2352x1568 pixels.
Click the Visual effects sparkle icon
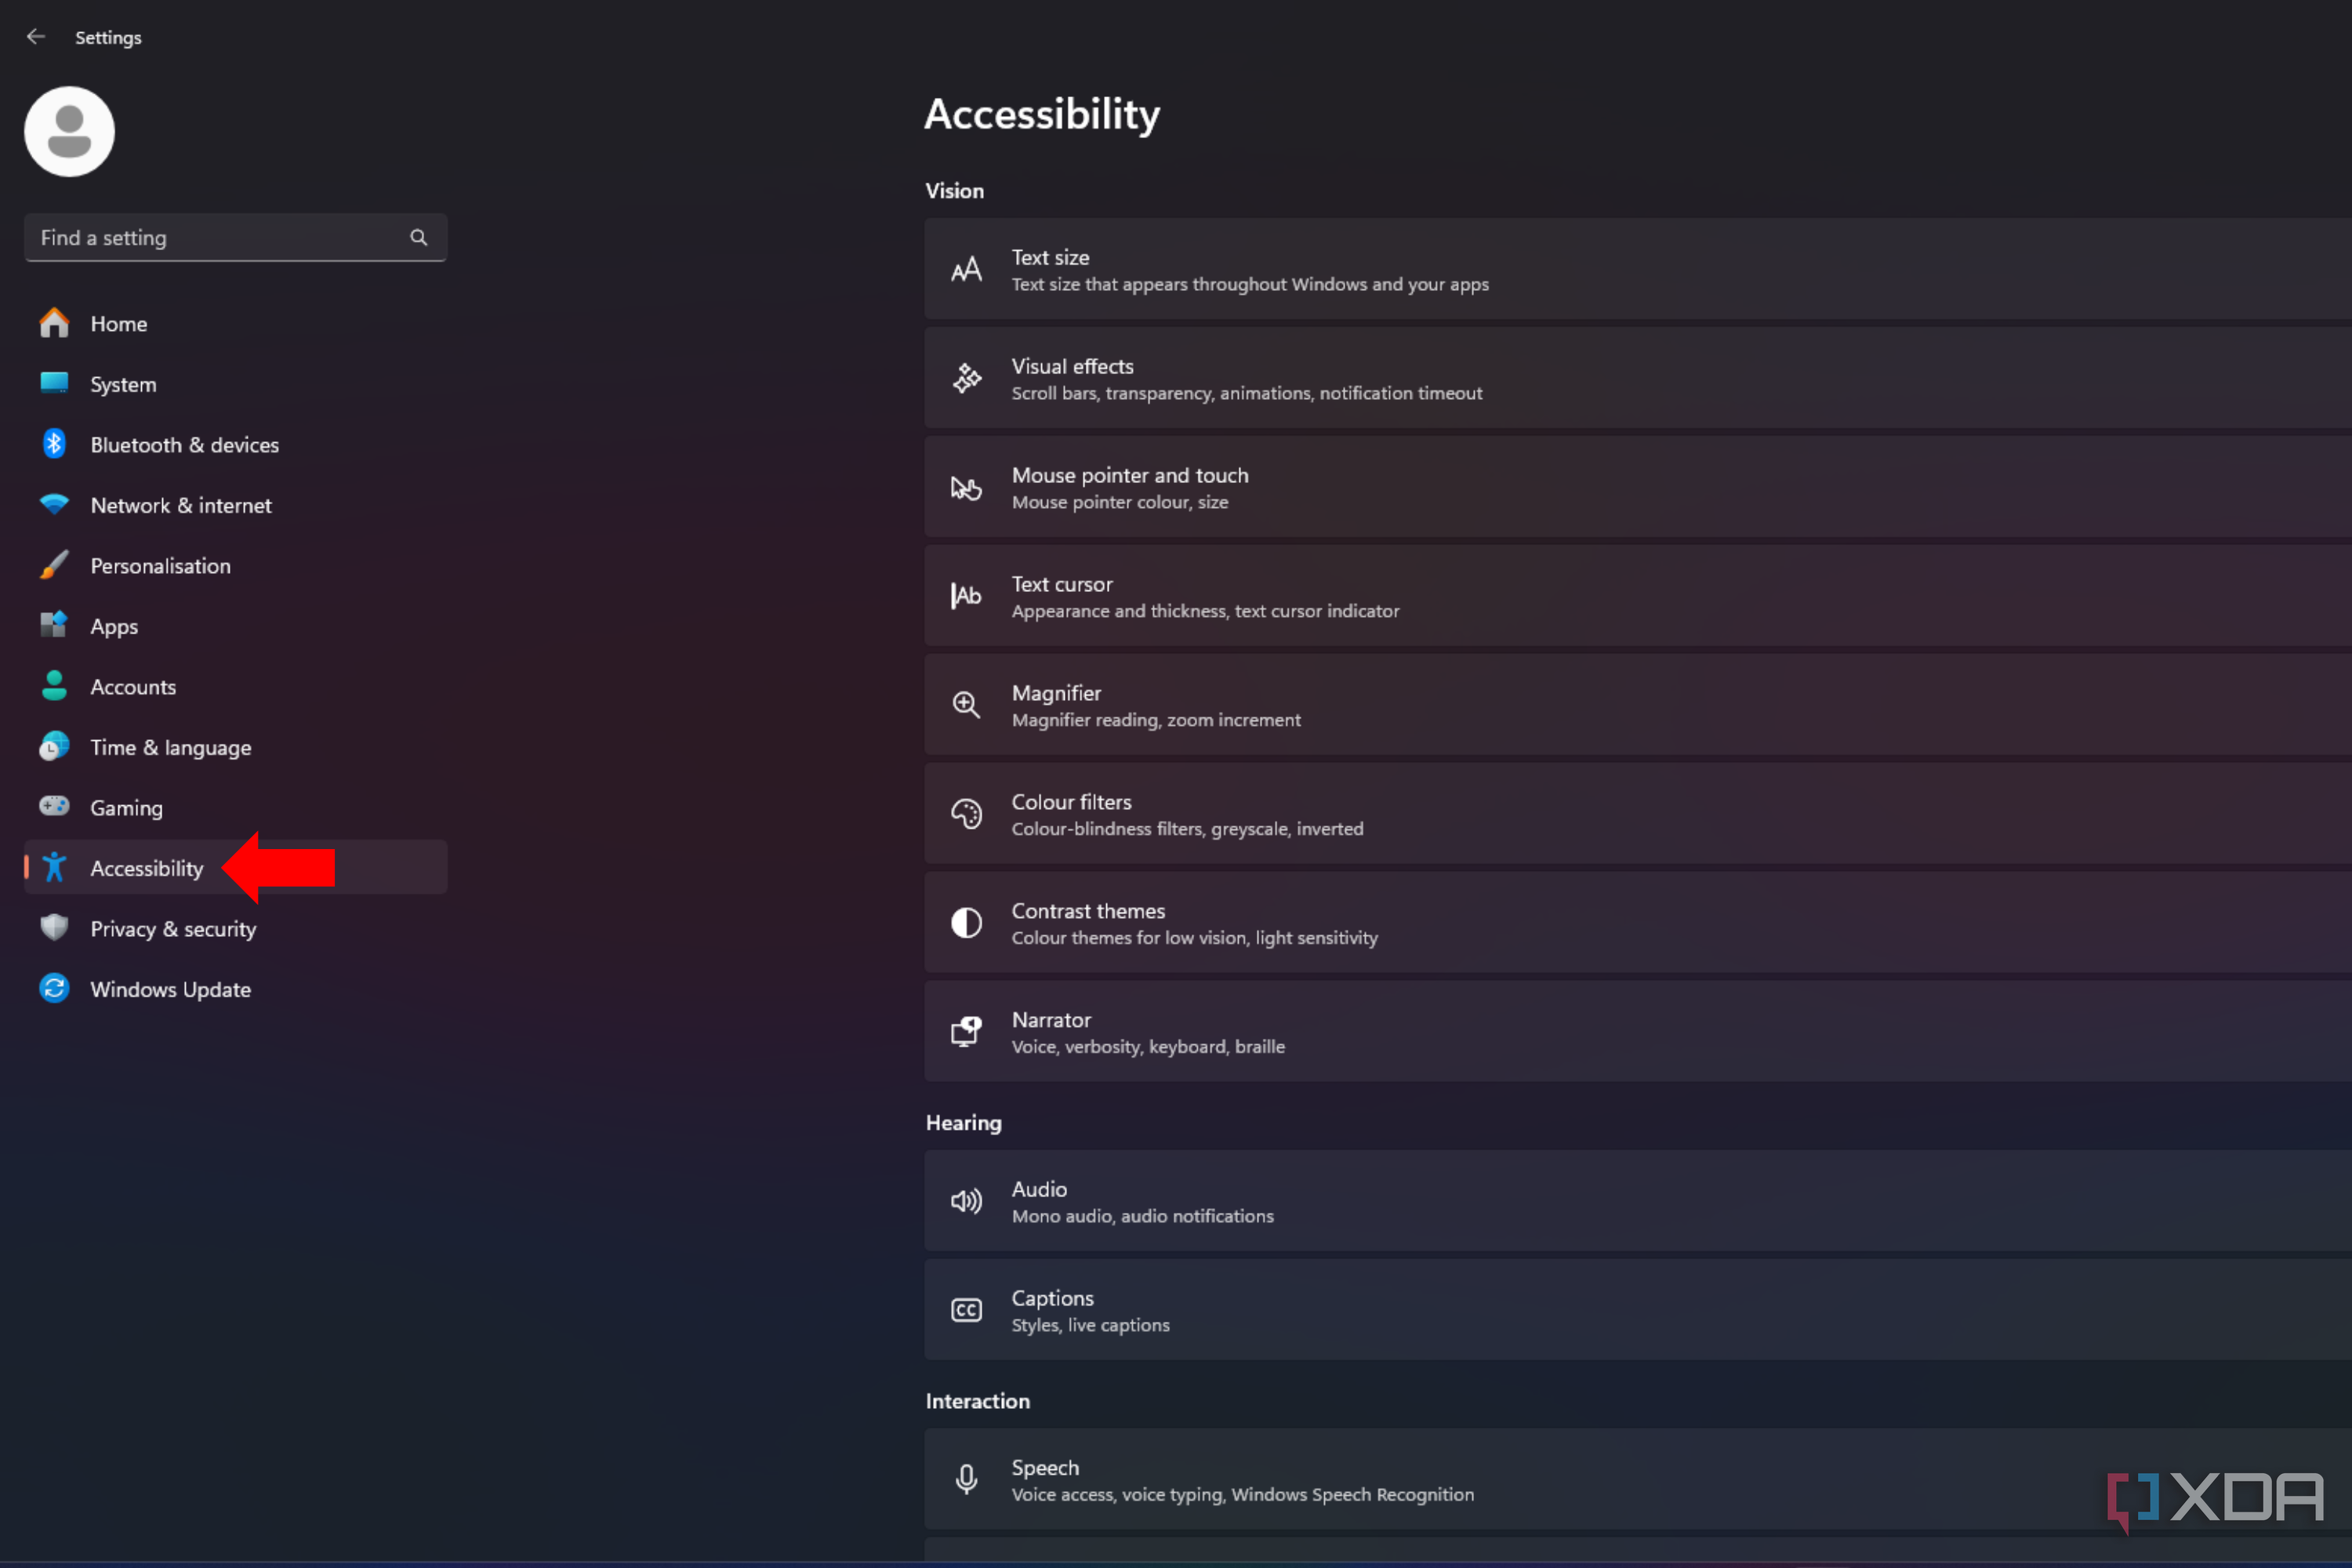click(966, 377)
